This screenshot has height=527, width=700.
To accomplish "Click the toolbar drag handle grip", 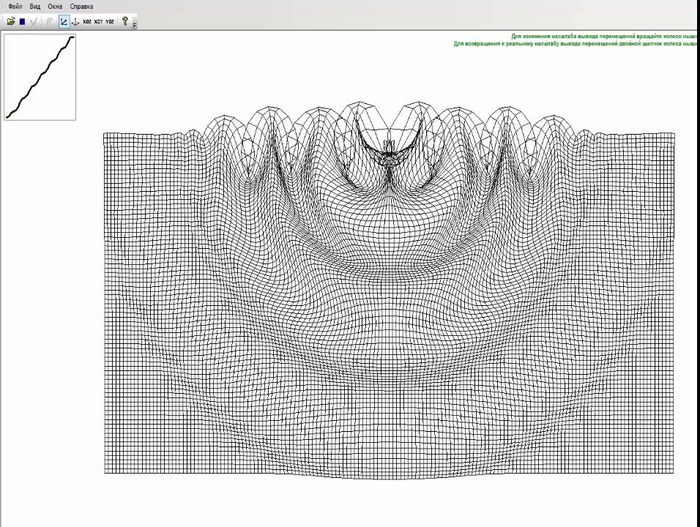I will click(3, 22).
